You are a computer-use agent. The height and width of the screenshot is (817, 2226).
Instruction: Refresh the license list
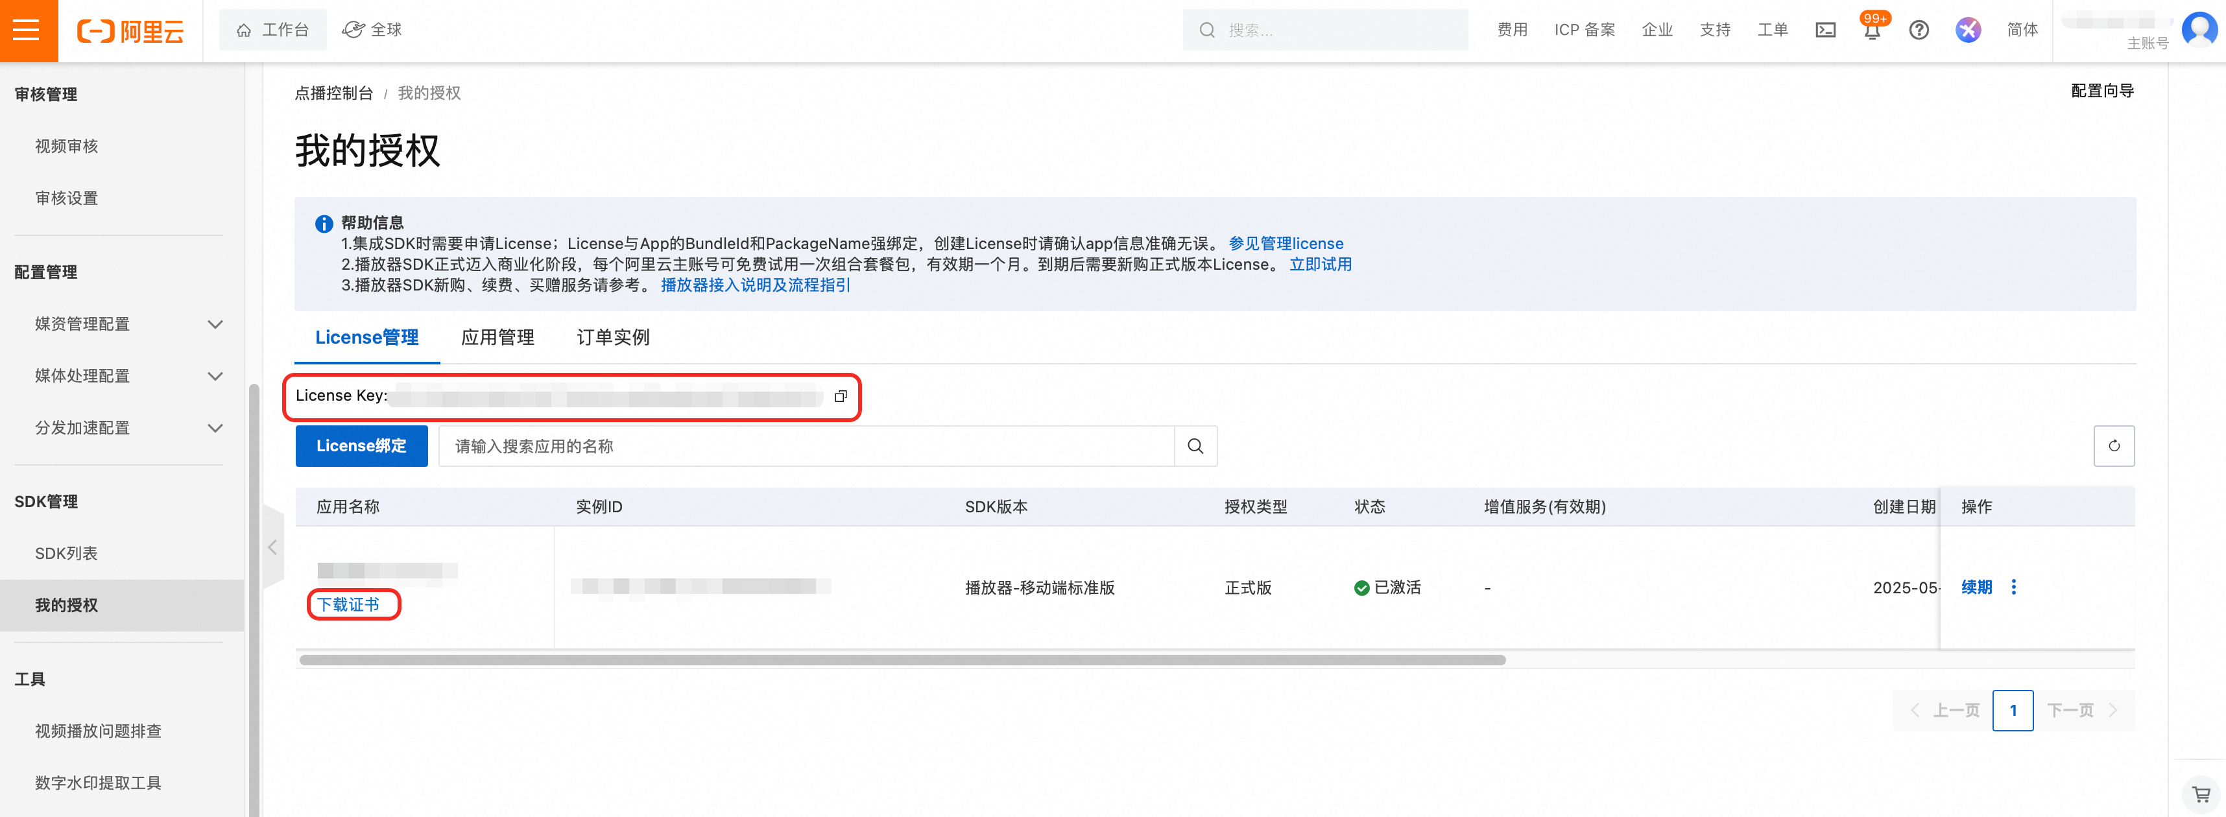click(x=2114, y=445)
